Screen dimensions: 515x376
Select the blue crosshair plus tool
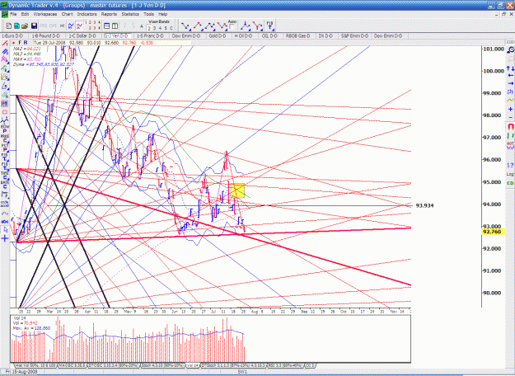pos(5,238)
